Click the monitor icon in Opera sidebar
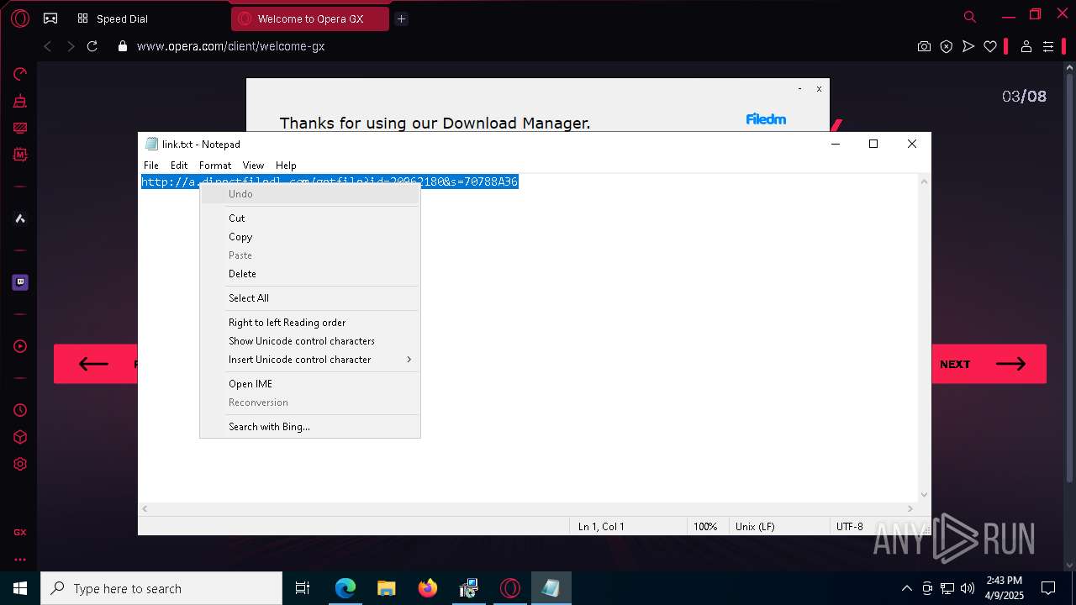Screen dimensions: 1076x605 (20, 128)
